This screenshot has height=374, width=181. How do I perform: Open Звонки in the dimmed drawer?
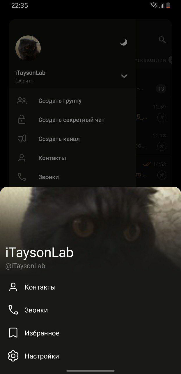point(72,177)
